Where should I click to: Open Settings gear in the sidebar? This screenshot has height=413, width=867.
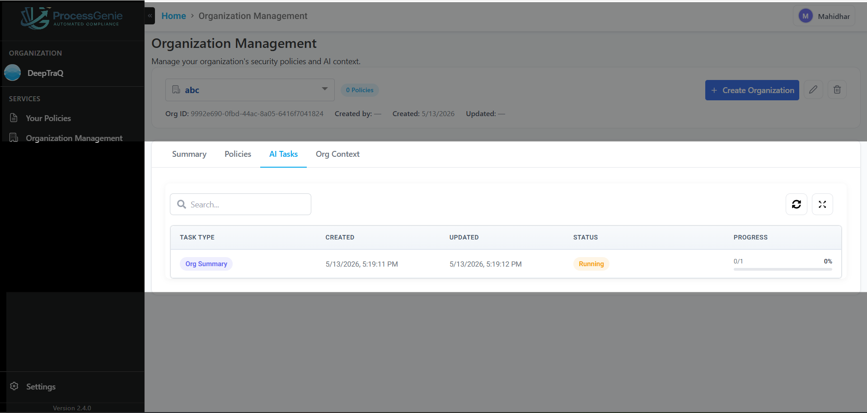pos(14,386)
